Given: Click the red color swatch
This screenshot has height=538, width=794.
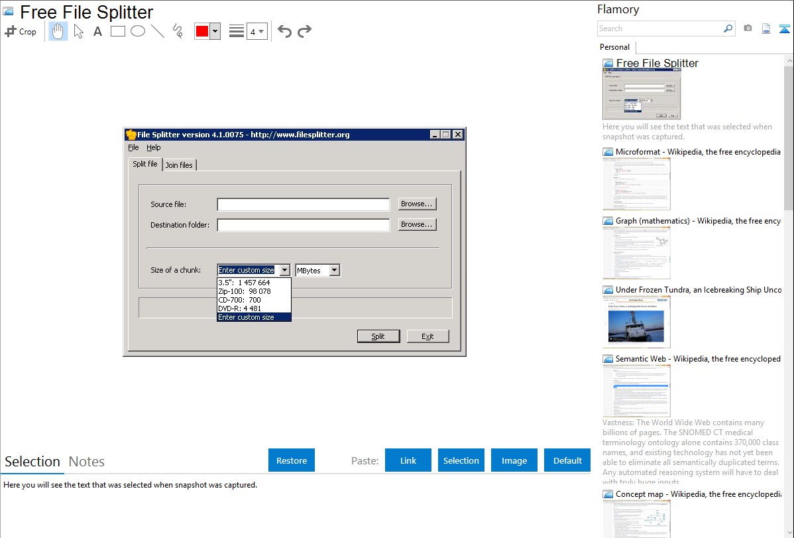Looking at the screenshot, I should pyautogui.click(x=202, y=31).
